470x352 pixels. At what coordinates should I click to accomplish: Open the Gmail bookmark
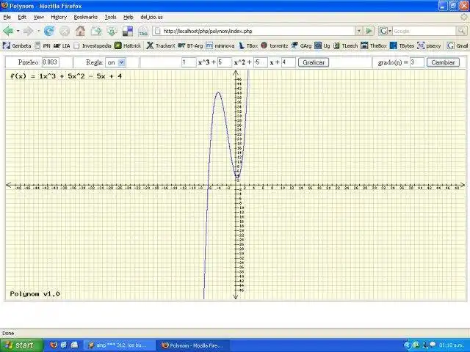(458, 45)
